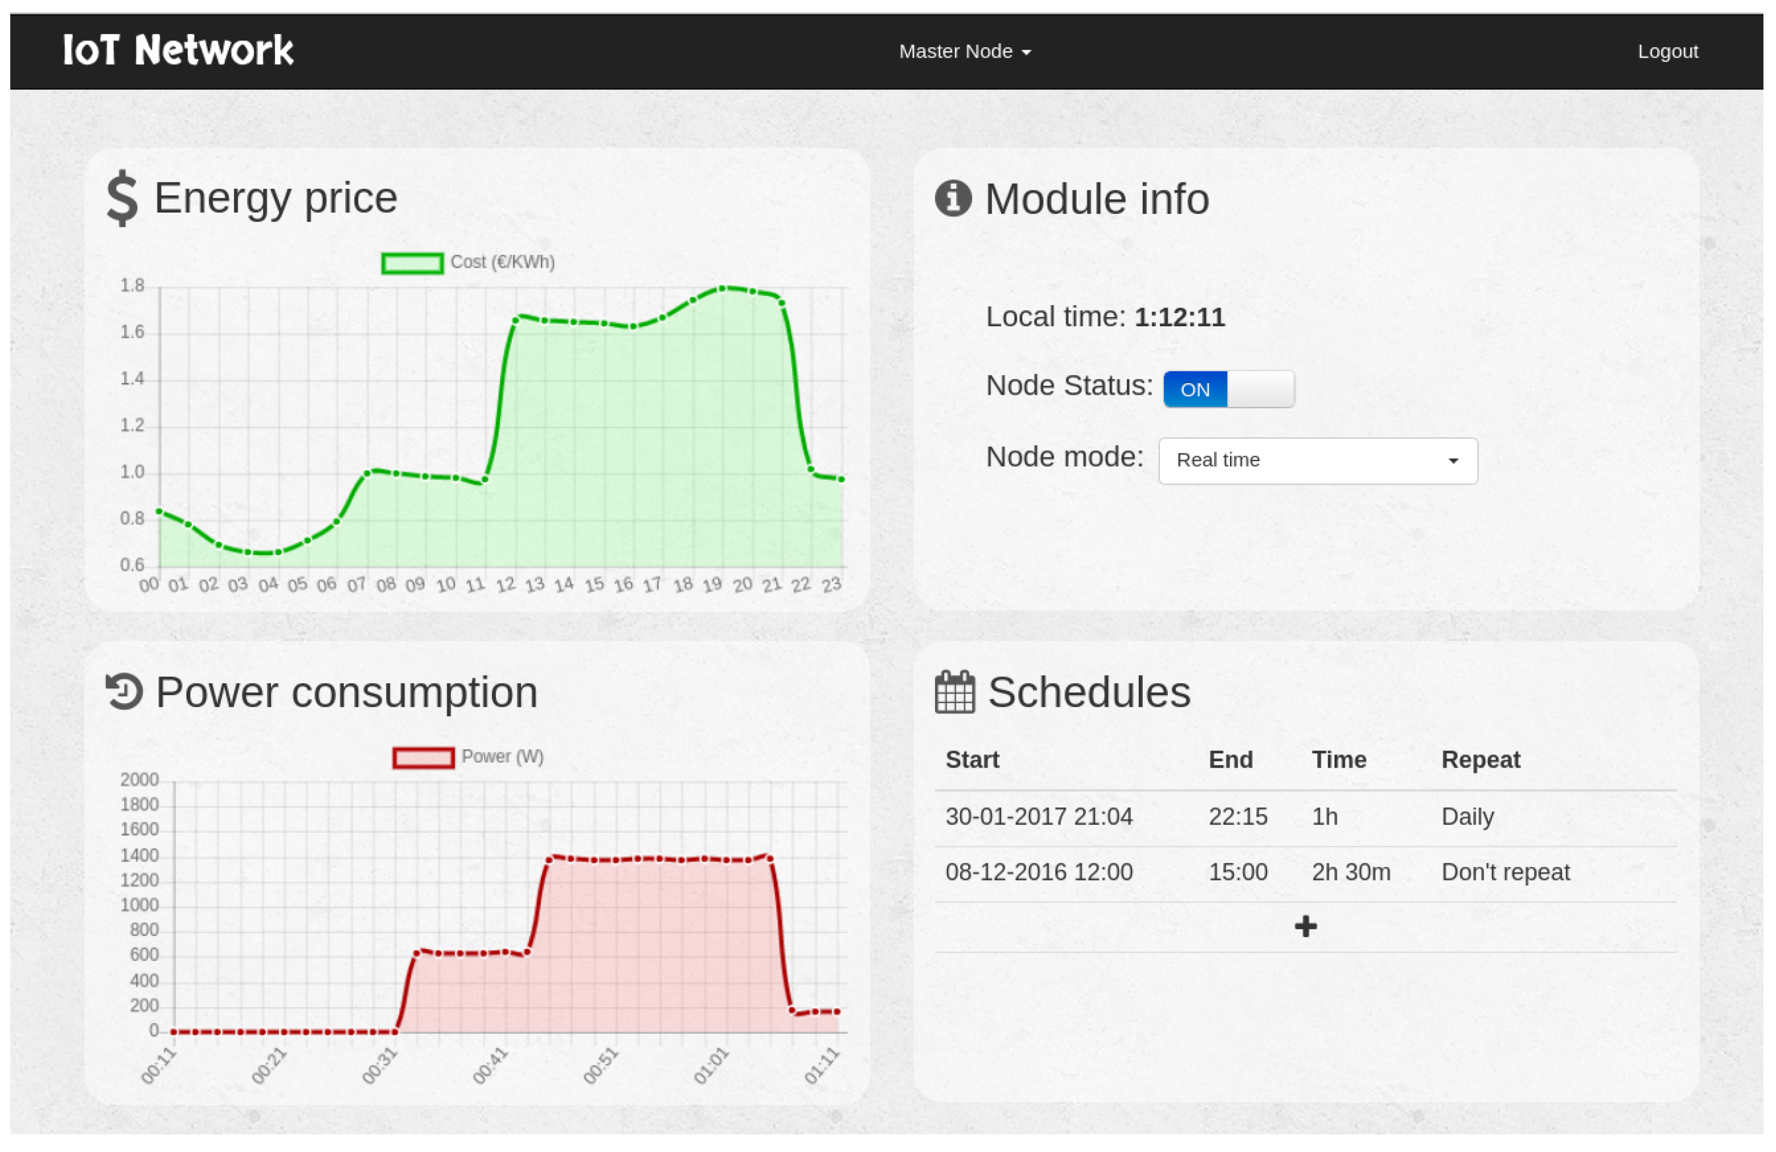Click the 15:00 end time cell
Image resolution: width=1776 pixels, height=1152 pixels.
1237,871
